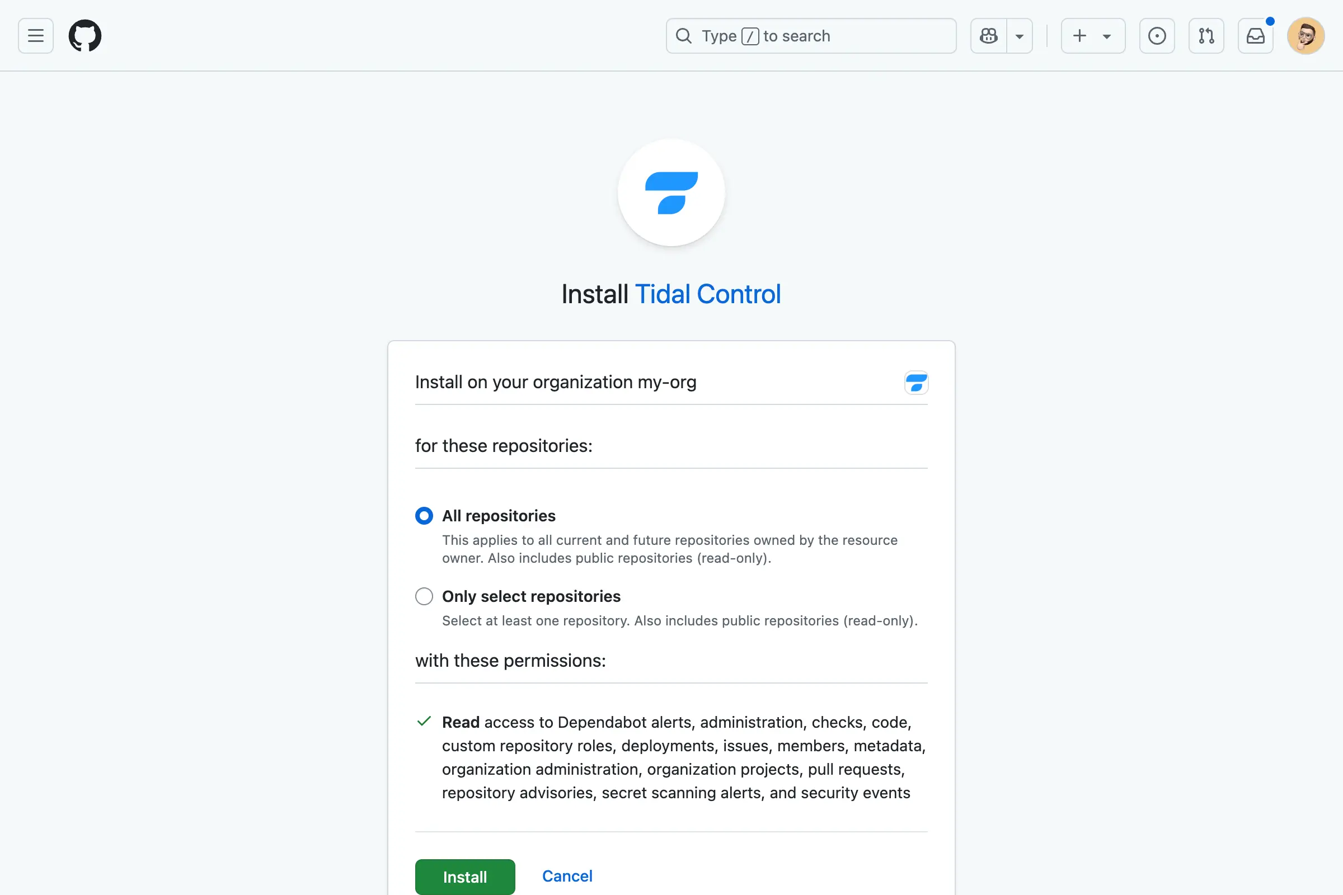
Task: View your issues icon
Action: pyautogui.click(x=1157, y=36)
